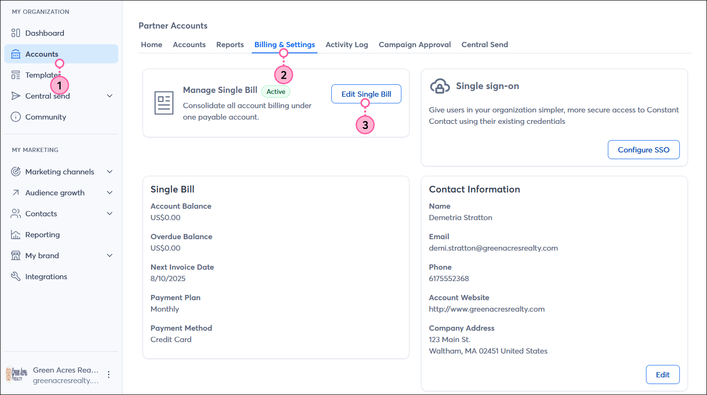707x395 pixels.
Task: Open Dashboard from the sidebar
Action: pyautogui.click(x=61, y=33)
